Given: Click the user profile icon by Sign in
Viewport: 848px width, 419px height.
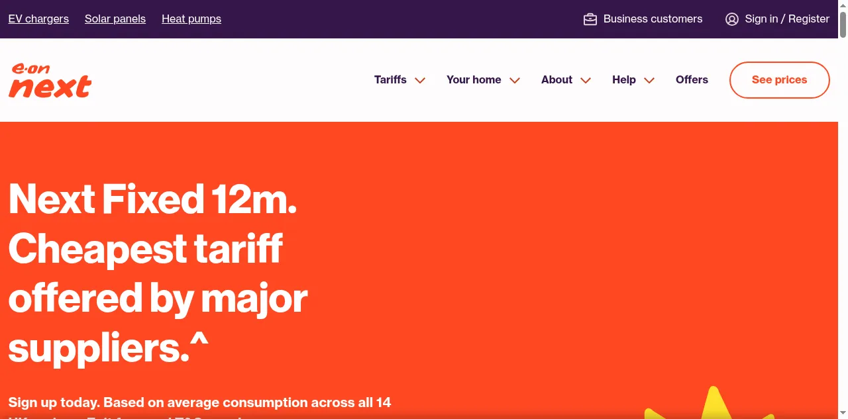Looking at the screenshot, I should (x=732, y=19).
